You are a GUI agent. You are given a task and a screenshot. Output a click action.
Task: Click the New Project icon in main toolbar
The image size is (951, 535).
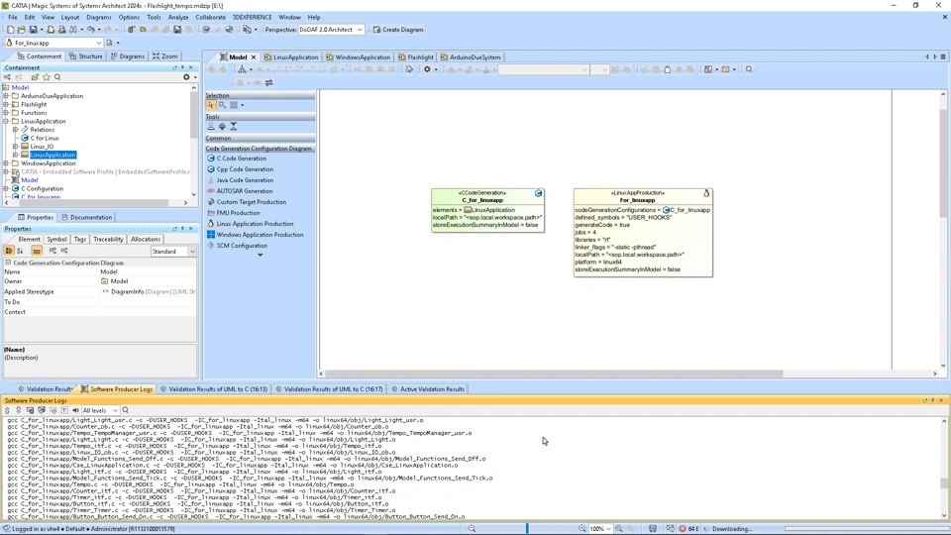pos(10,29)
